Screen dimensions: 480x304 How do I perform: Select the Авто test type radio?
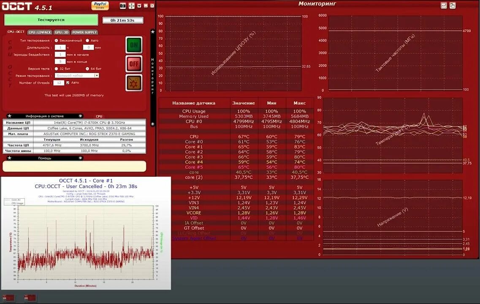point(87,40)
